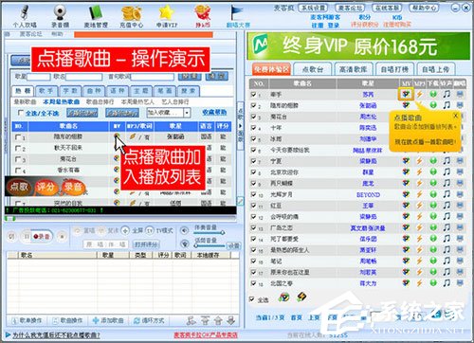Click the remove-song icon in playlist toolbar
Screen dimensions: 474x343
point(191,320)
